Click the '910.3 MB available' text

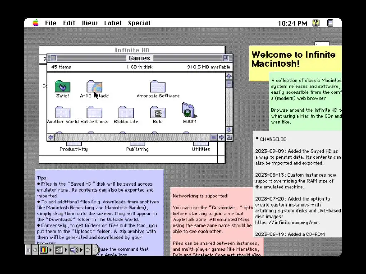pyautogui.click(x=209, y=67)
